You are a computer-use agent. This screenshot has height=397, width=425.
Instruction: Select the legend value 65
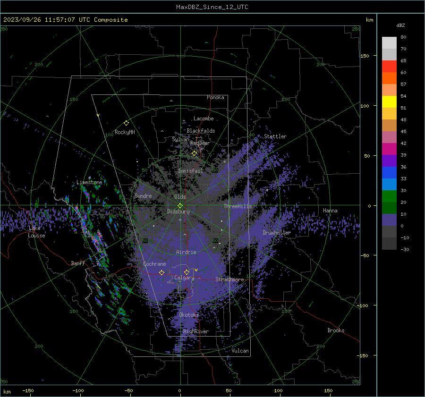[403, 61]
